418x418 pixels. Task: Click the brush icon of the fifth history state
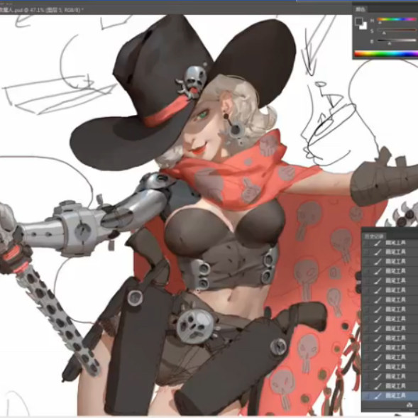click(378, 281)
